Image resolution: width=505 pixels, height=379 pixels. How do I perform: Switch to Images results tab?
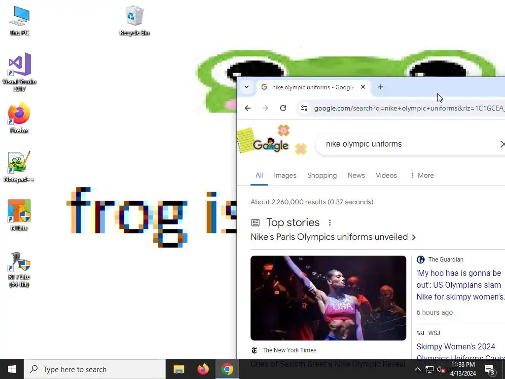tap(285, 176)
